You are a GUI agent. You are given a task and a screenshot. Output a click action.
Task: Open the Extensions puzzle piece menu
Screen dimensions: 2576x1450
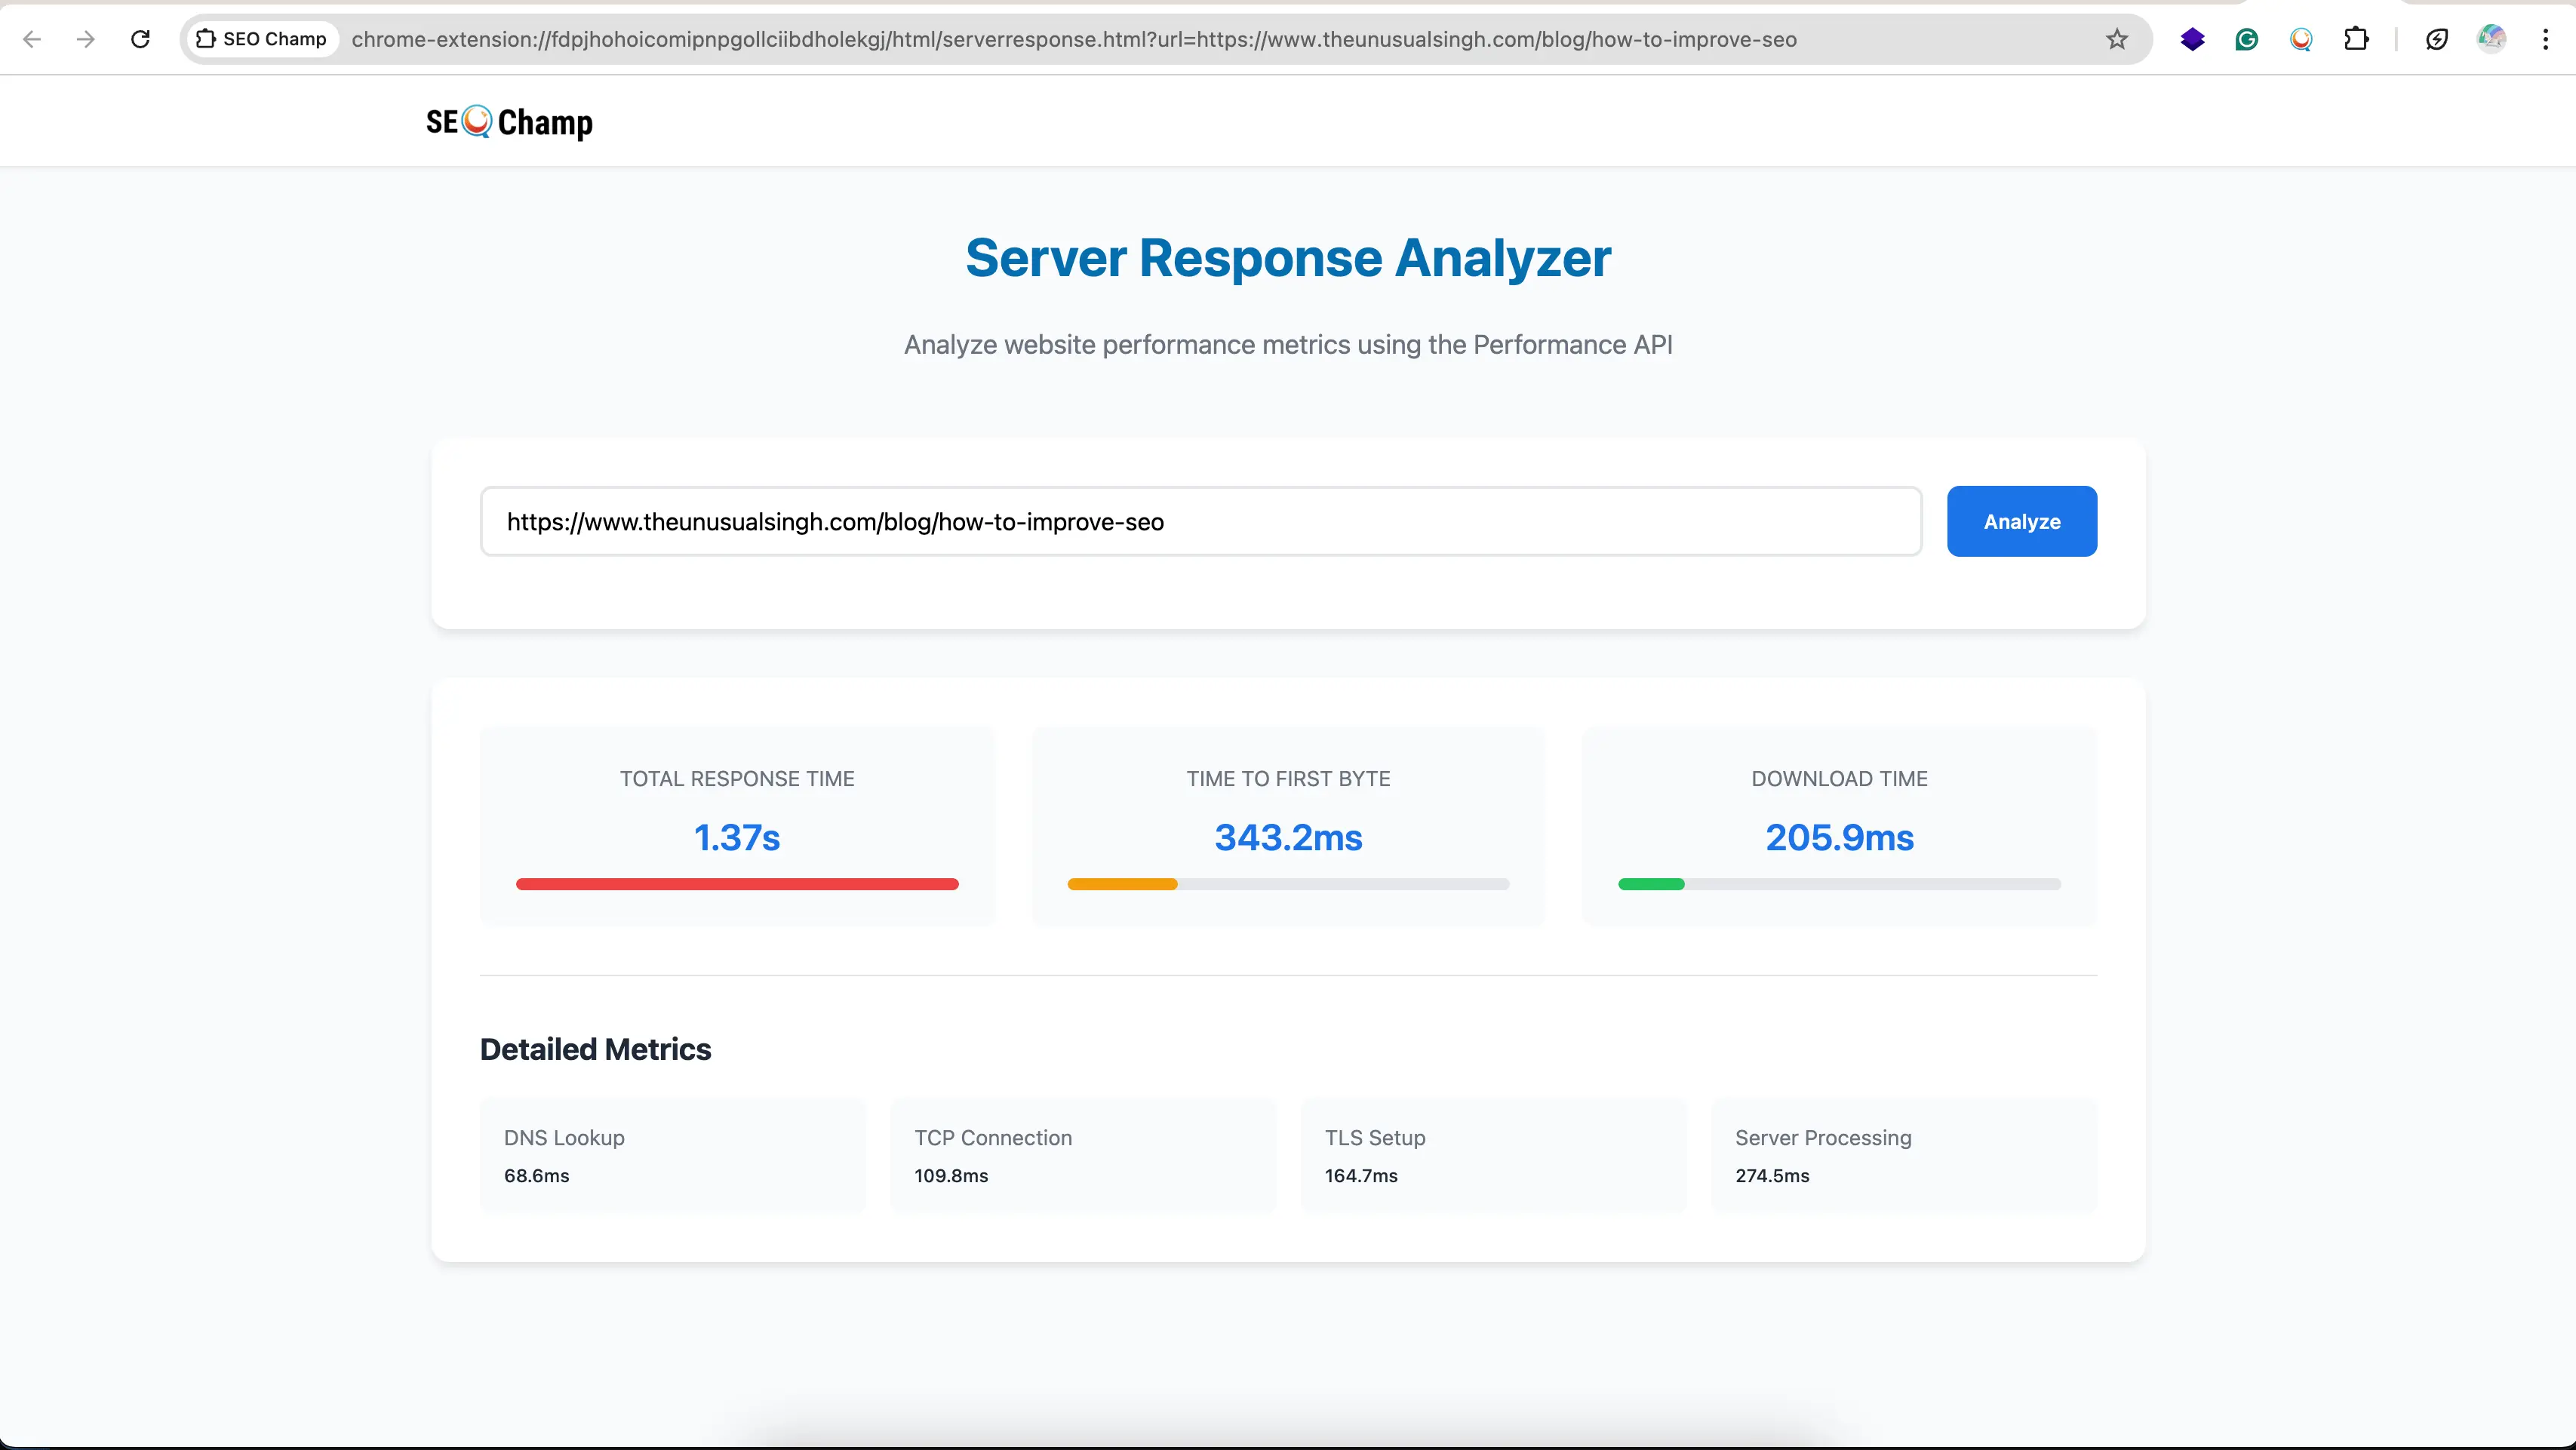(x=2356, y=39)
